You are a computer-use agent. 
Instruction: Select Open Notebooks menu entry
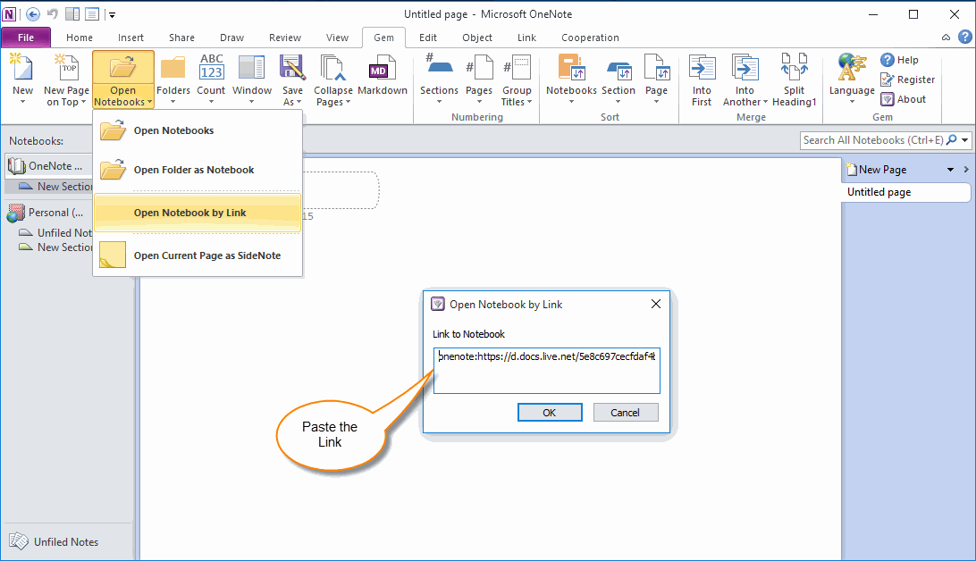click(x=198, y=130)
